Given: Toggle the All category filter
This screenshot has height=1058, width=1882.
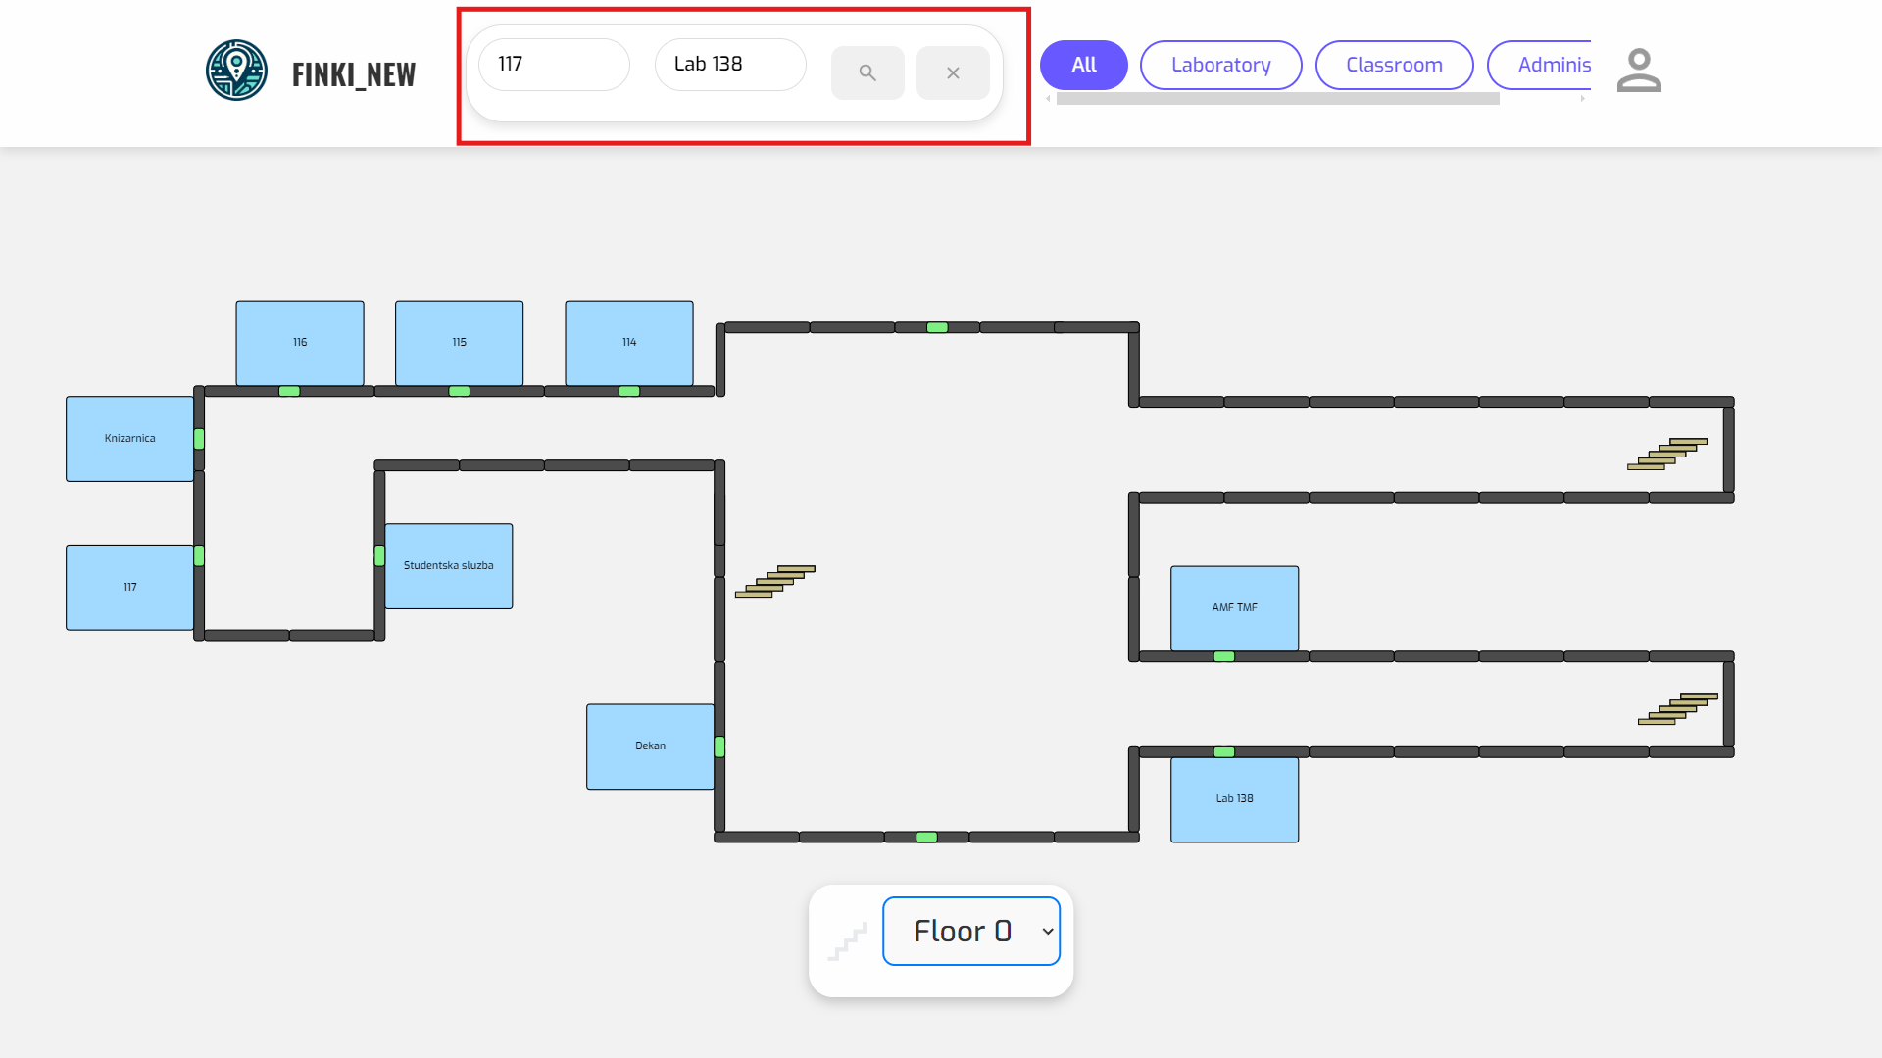Looking at the screenshot, I should pyautogui.click(x=1083, y=65).
